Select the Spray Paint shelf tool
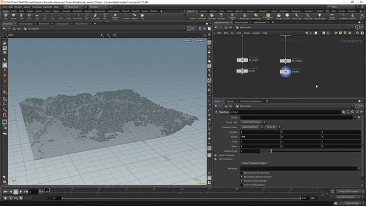Viewport: 366px width, 206px height. pos(96,16)
